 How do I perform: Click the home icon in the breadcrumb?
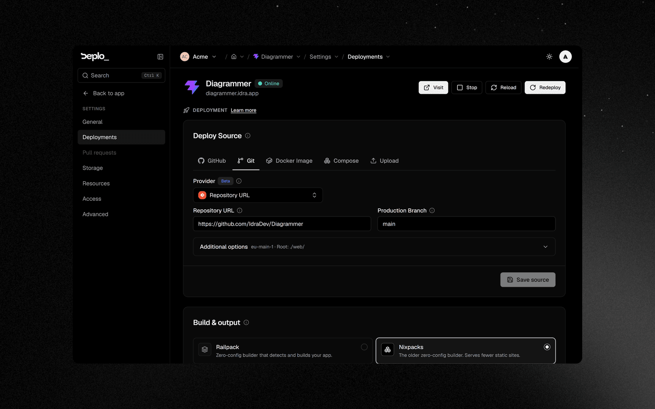point(234,57)
